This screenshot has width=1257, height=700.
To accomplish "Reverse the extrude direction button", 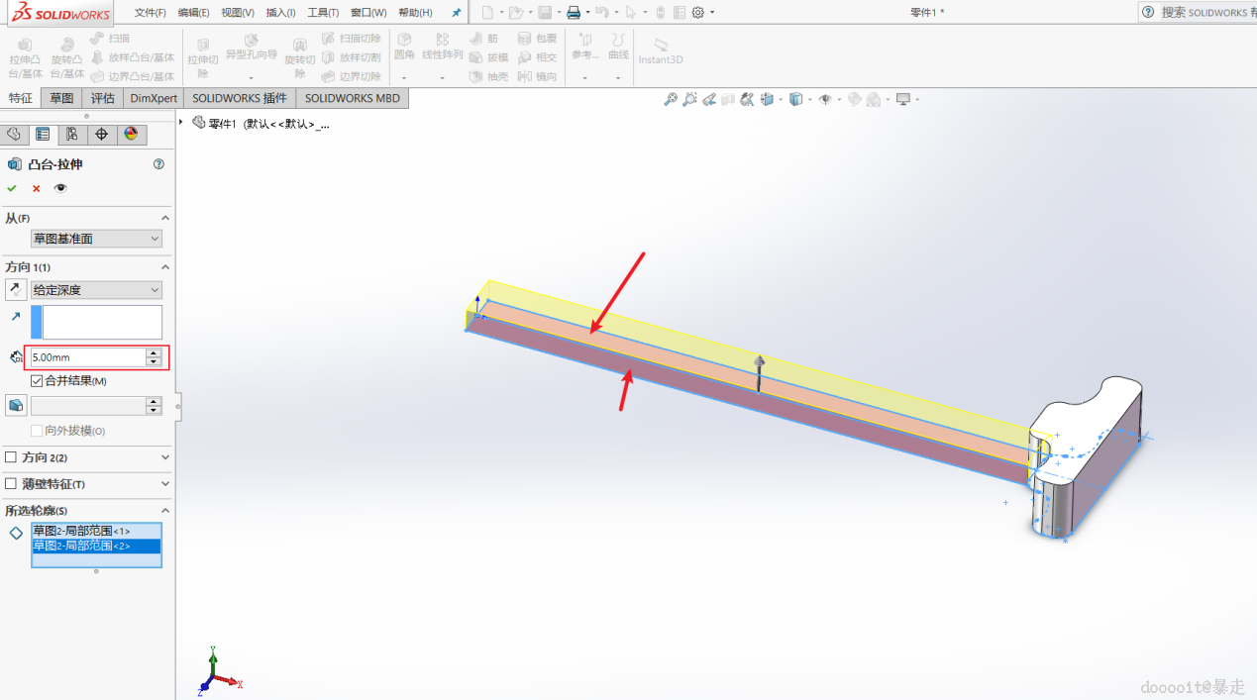I will (x=16, y=289).
